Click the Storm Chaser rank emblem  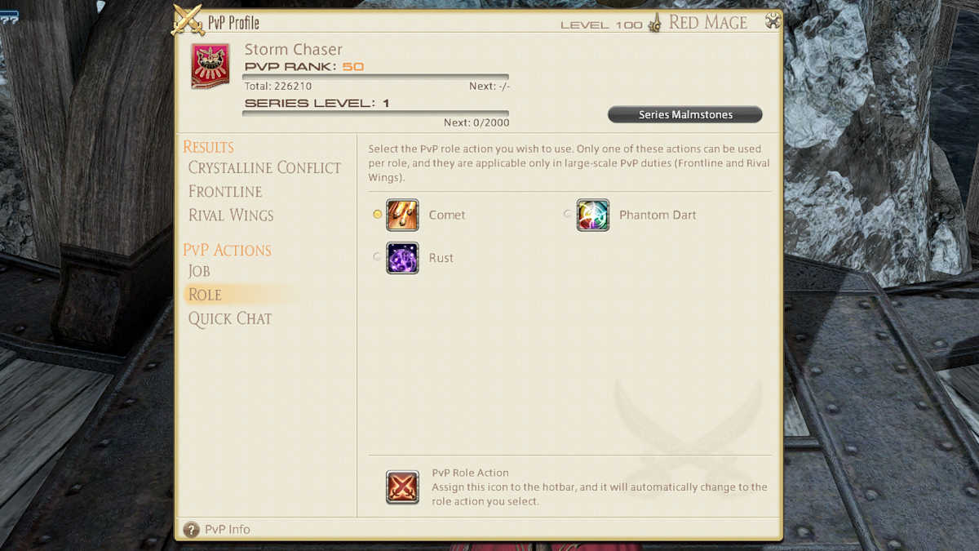210,66
